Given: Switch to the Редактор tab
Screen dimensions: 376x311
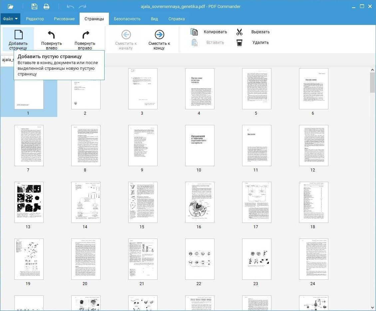Looking at the screenshot, I should [x=35, y=19].
